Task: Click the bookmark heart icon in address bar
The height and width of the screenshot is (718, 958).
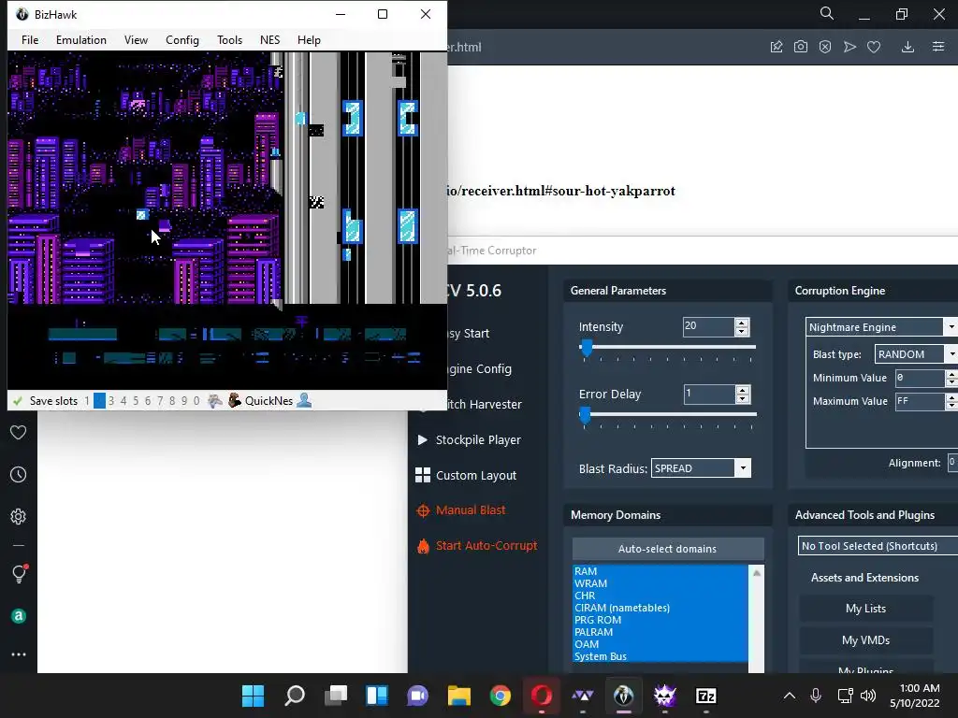Action: pyautogui.click(x=874, y=47)
